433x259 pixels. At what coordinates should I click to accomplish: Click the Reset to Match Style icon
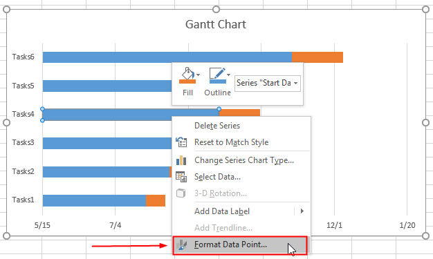(181, 142)
